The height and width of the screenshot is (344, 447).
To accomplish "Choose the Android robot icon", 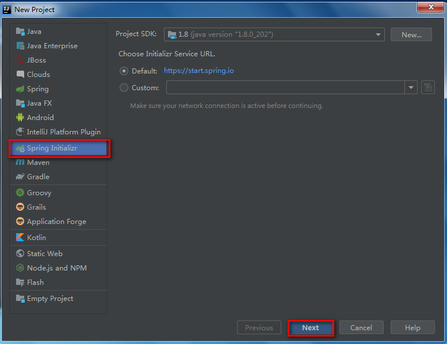I will coord(20,118).
